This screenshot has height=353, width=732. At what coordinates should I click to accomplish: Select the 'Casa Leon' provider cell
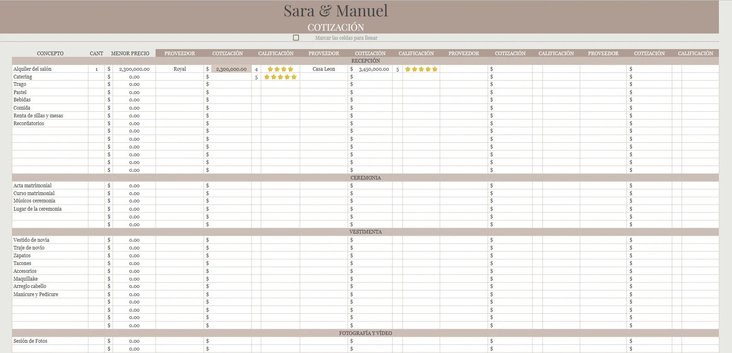(x=324, y=69)
